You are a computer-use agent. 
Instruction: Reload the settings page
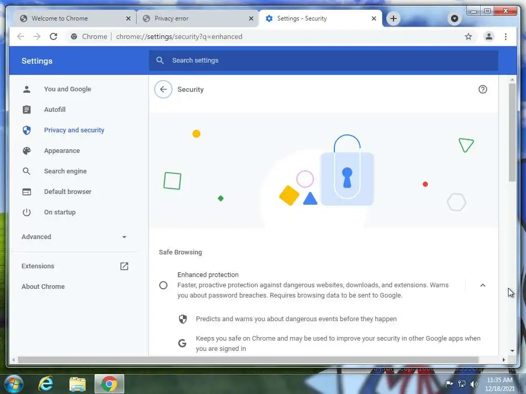(x=53, y=36)
